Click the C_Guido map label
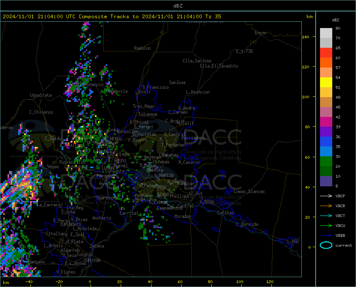Image resolution: width=356 pixels, height=287 pixels. coord(53,139)
